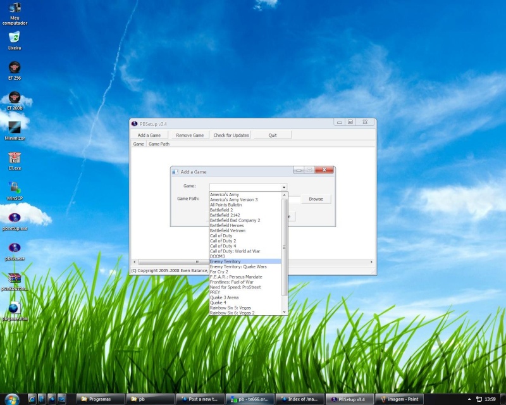Image resolution: width=506 pixels, height=405 pixels.
Task: Choose America's Army from the game list
Action: [x=245, y=194]
